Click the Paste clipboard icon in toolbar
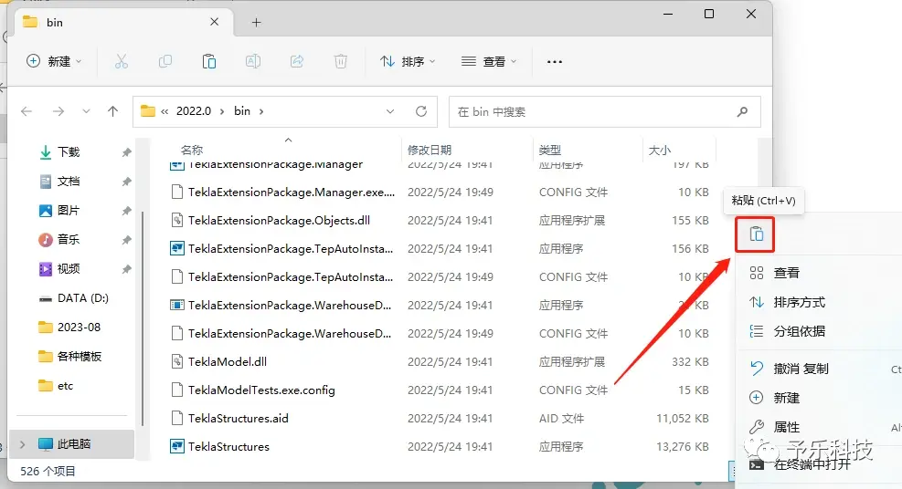Screen dimensions: 902x489 pyautogui.click(x=208, y=61)
